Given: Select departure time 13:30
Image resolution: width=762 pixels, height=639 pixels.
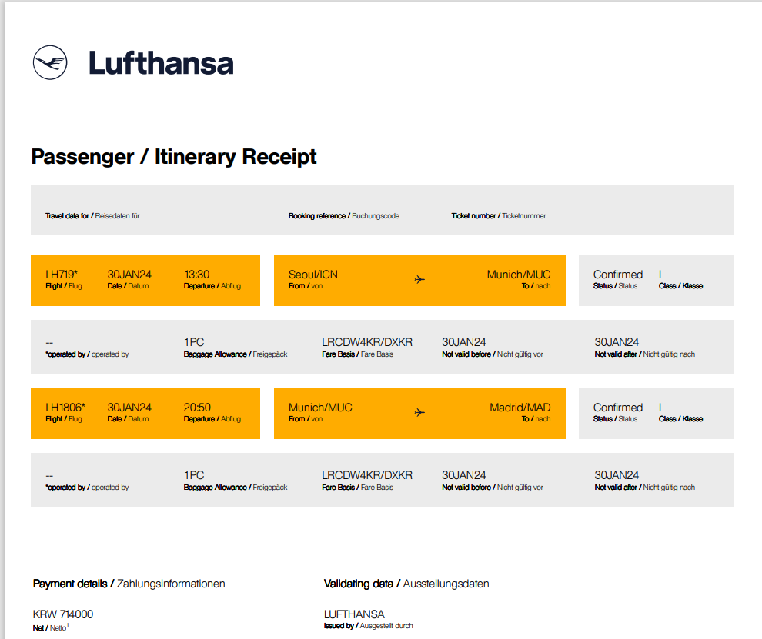Looking at the screenshot, I should click(197, 275).
